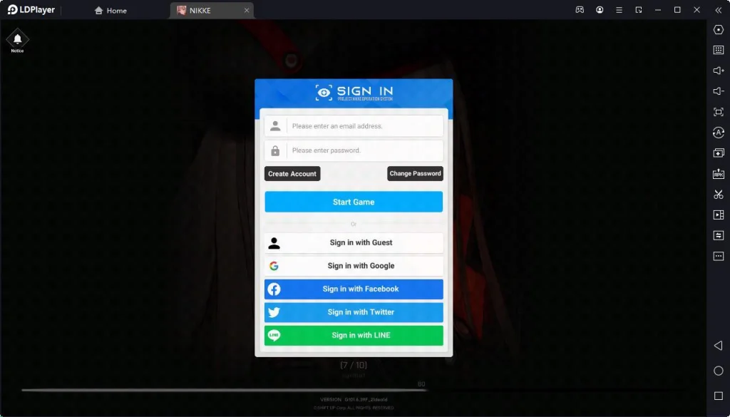Image resolution: width=730 pixels, height=417 pixels.
Task: Open the user account icon in title bar
Action: click(x=600, y=10)
